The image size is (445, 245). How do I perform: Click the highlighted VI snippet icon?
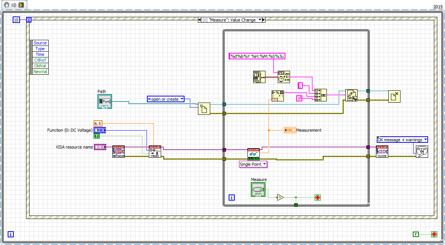21,5
